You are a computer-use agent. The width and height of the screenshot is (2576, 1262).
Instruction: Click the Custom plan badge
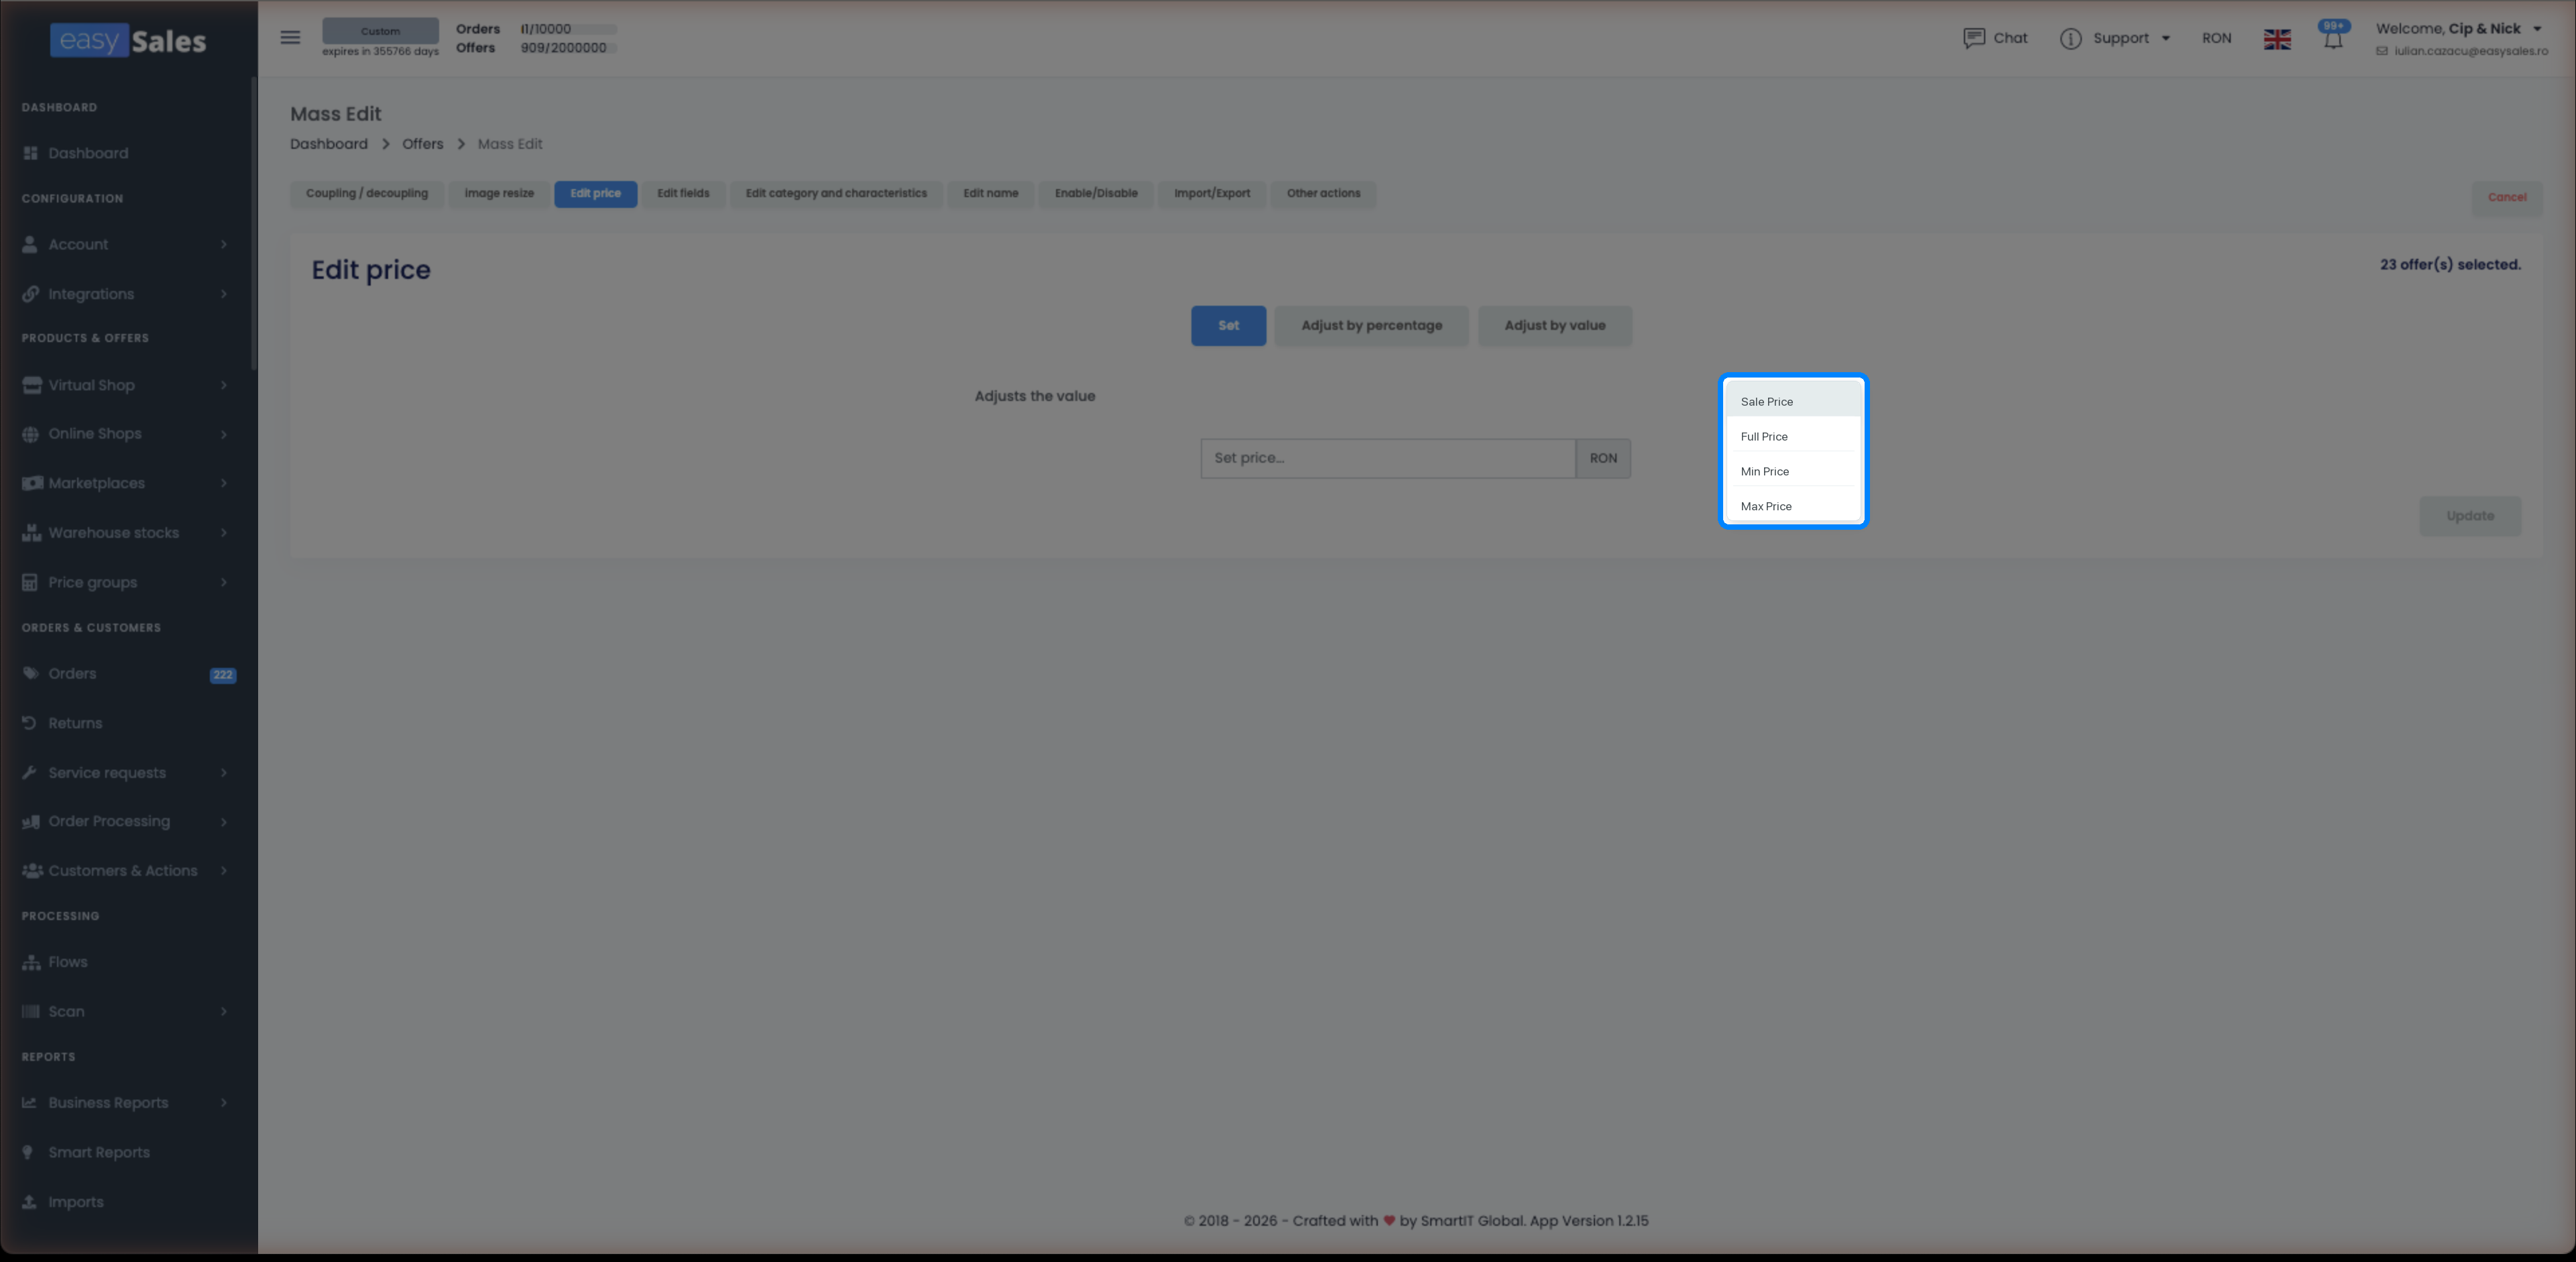pos(380,31)
